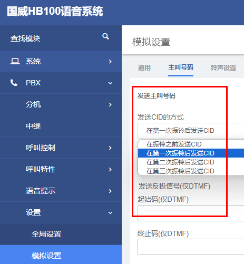Open the 发送CID的方式 dropdown

pos(191,131)
